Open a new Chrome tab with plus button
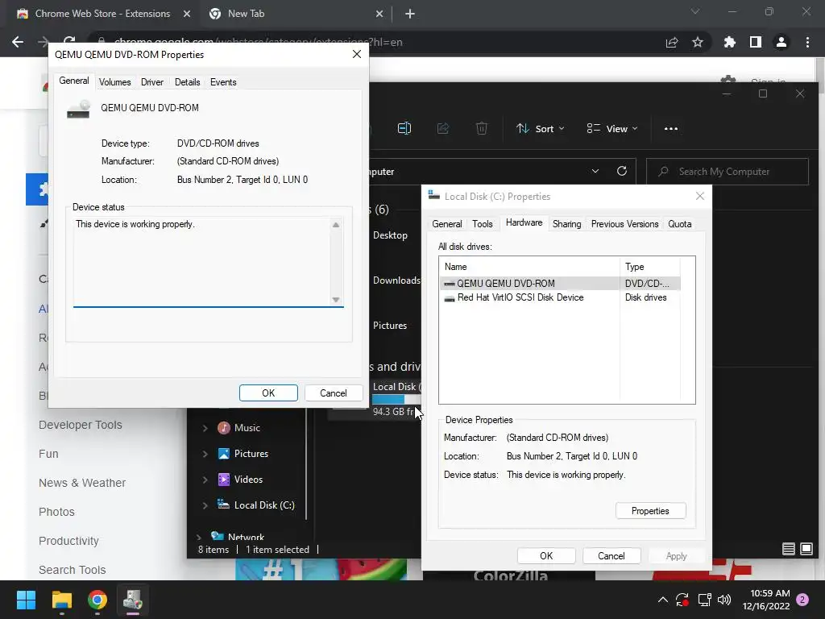 point(410,14)
